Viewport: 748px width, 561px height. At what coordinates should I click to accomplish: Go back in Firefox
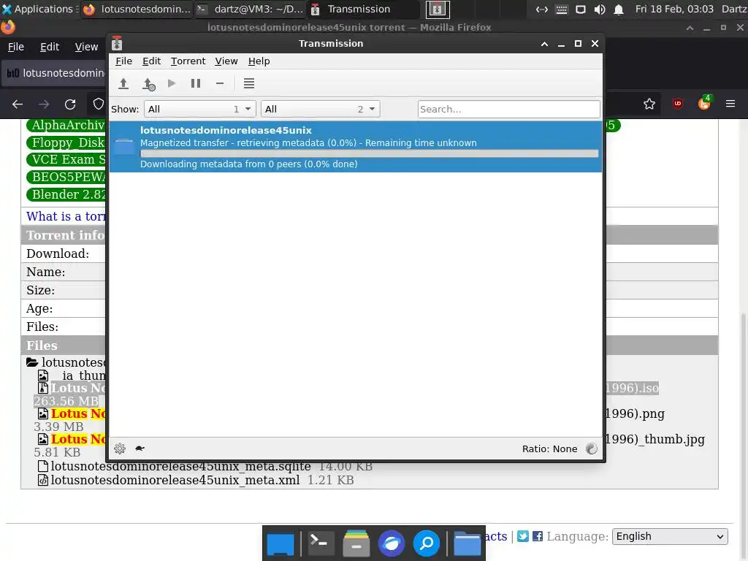(x=18, y=104)
